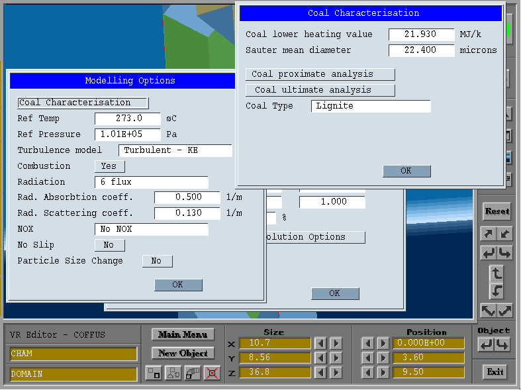This screenshot has width=521, height=390.
Task: Increase X size with right stepper arrow
Action: click(x=336, y=343)
